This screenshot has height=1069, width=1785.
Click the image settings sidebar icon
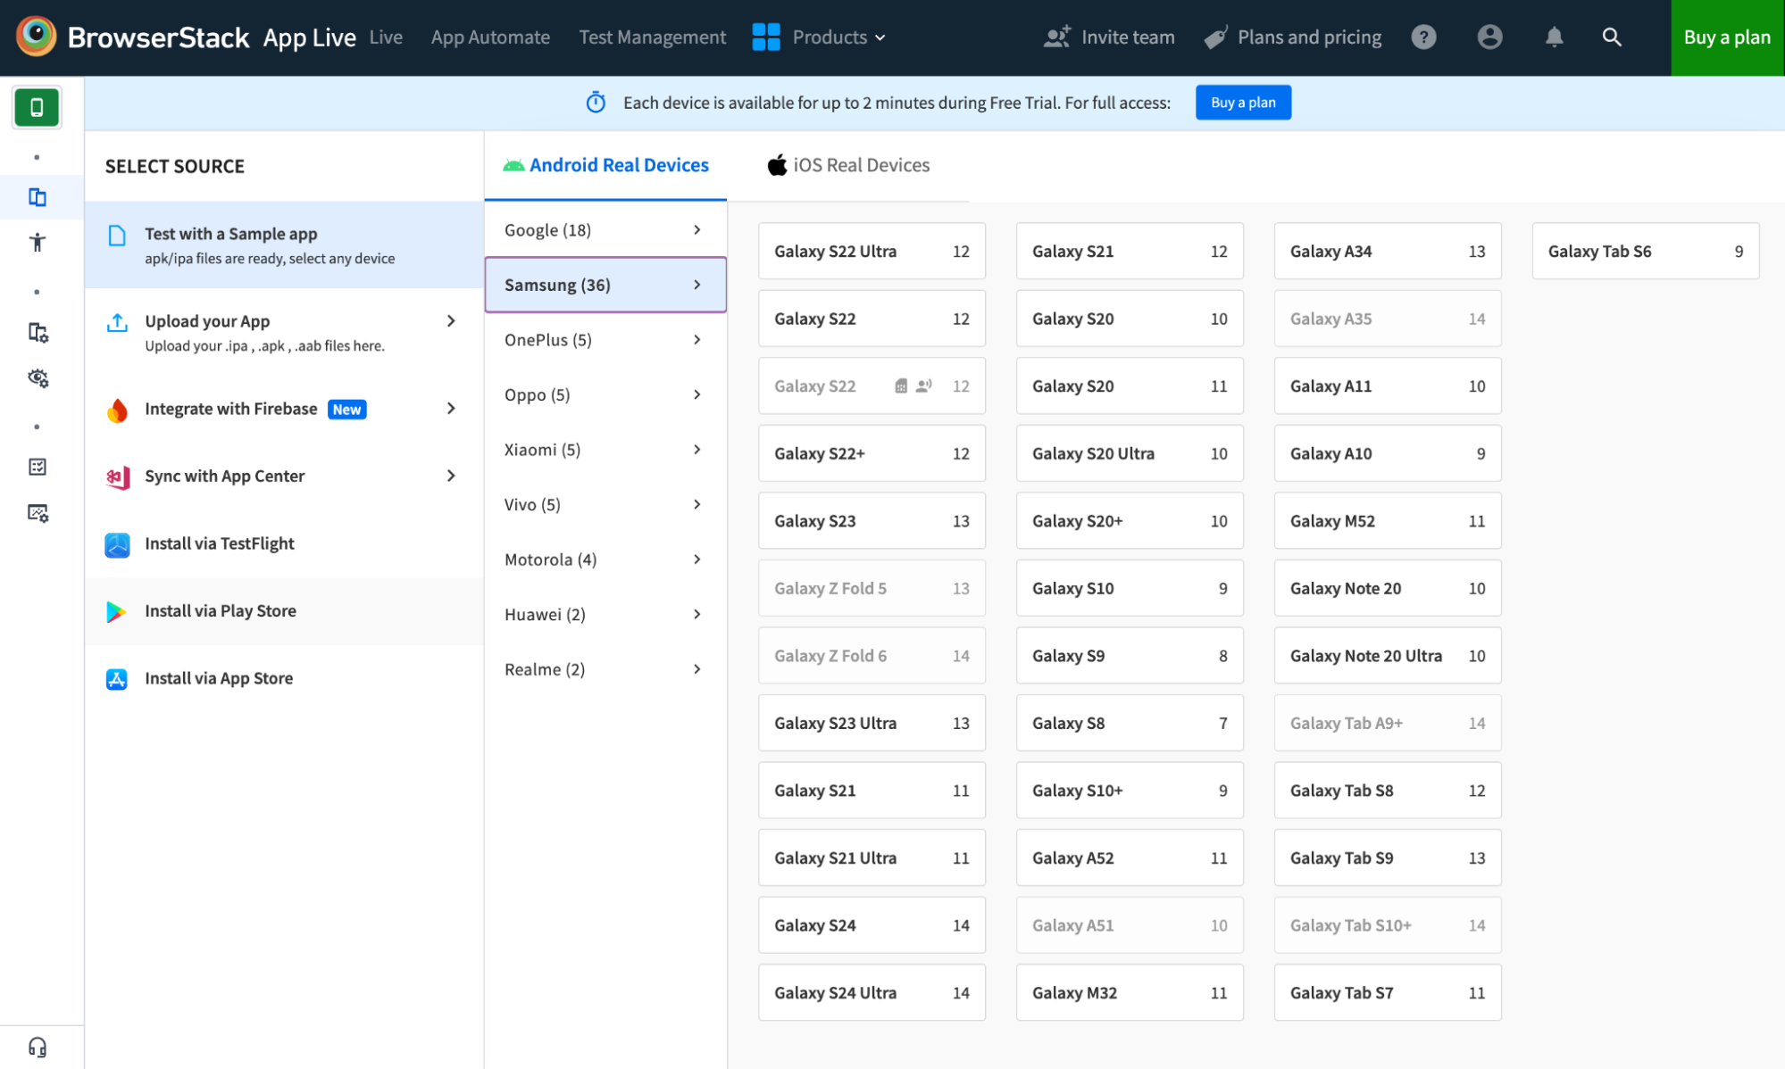coord(38,513)
